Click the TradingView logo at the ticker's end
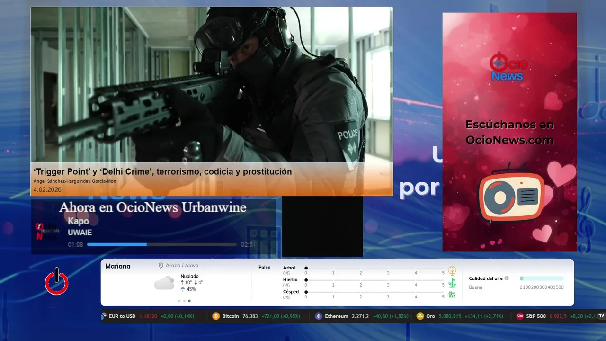The width and height of the screenshot is (606, 341). tap(601, 316)
